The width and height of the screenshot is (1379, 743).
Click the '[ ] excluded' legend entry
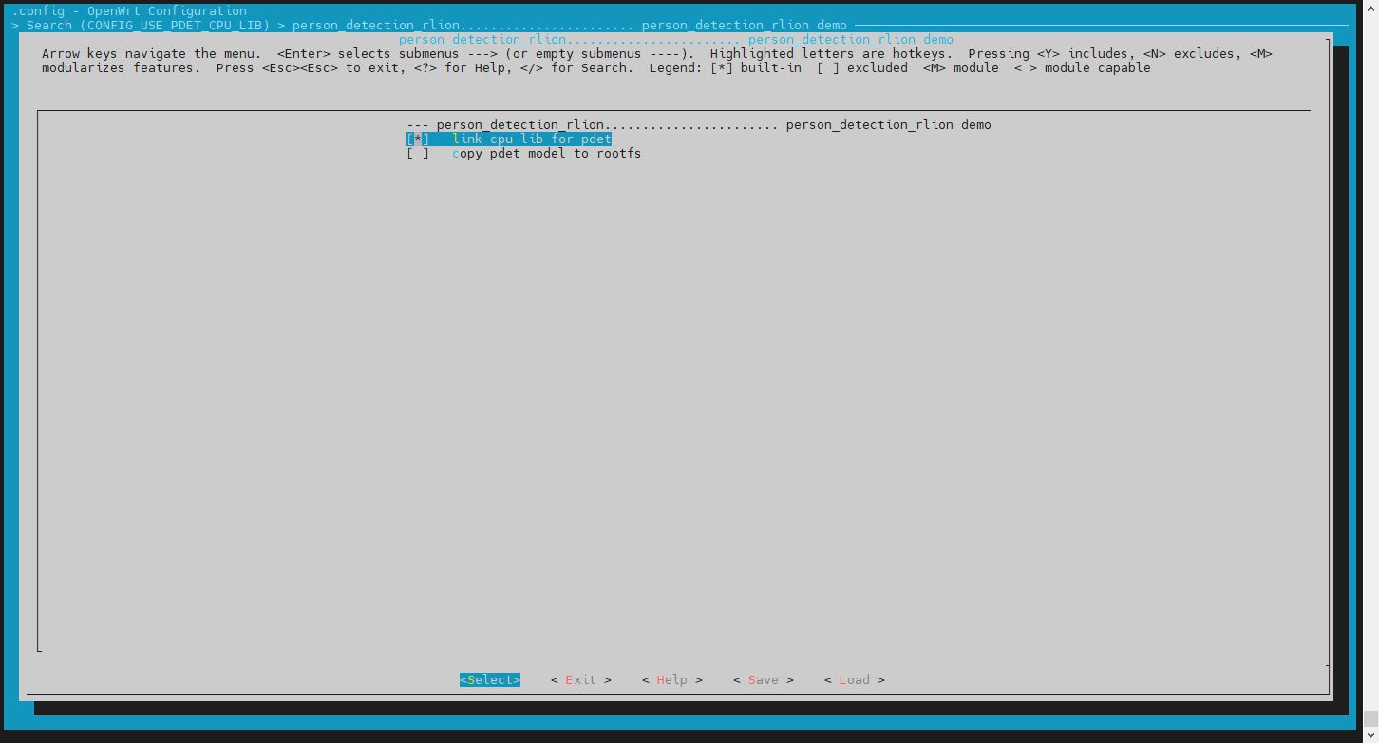(x=861, y=68)
